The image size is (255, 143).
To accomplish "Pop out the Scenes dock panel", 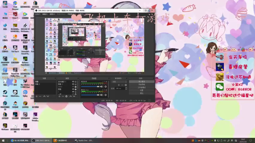I will coord(55,78).
